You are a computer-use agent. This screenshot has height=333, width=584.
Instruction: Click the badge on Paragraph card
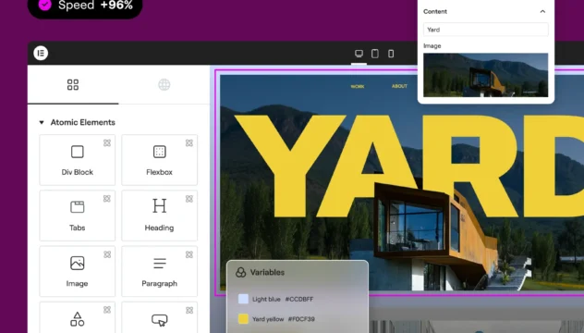coord(189,254)
